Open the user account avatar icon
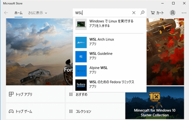Screen dimensions: 189x120 (173, 13)
